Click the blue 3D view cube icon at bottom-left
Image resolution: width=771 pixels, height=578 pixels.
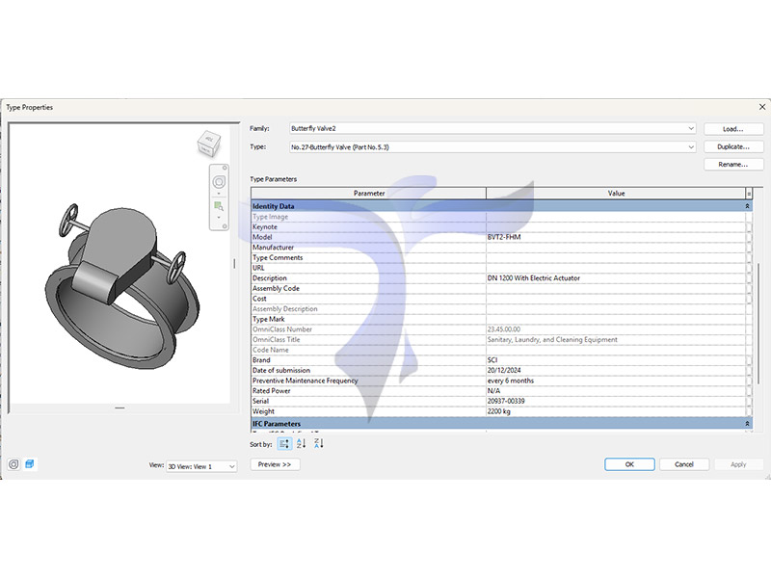pos(29,464)
